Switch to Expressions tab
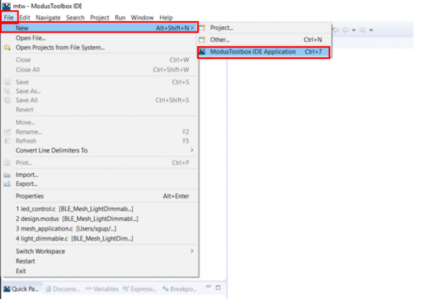Viewport: 428px width, 299px height. pyautogui.click(x=140, y=289)
